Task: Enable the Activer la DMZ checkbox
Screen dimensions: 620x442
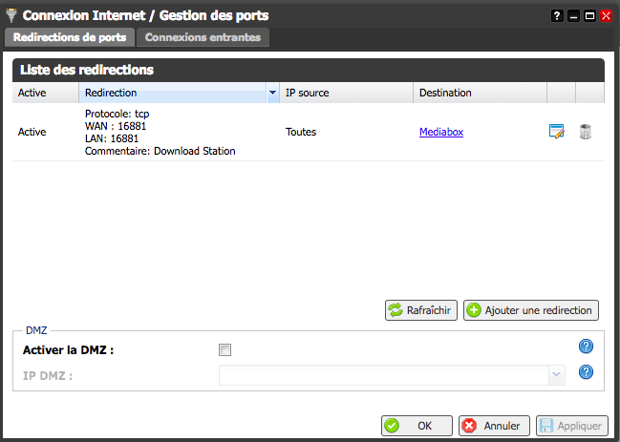Action: [x=224, y=349]
